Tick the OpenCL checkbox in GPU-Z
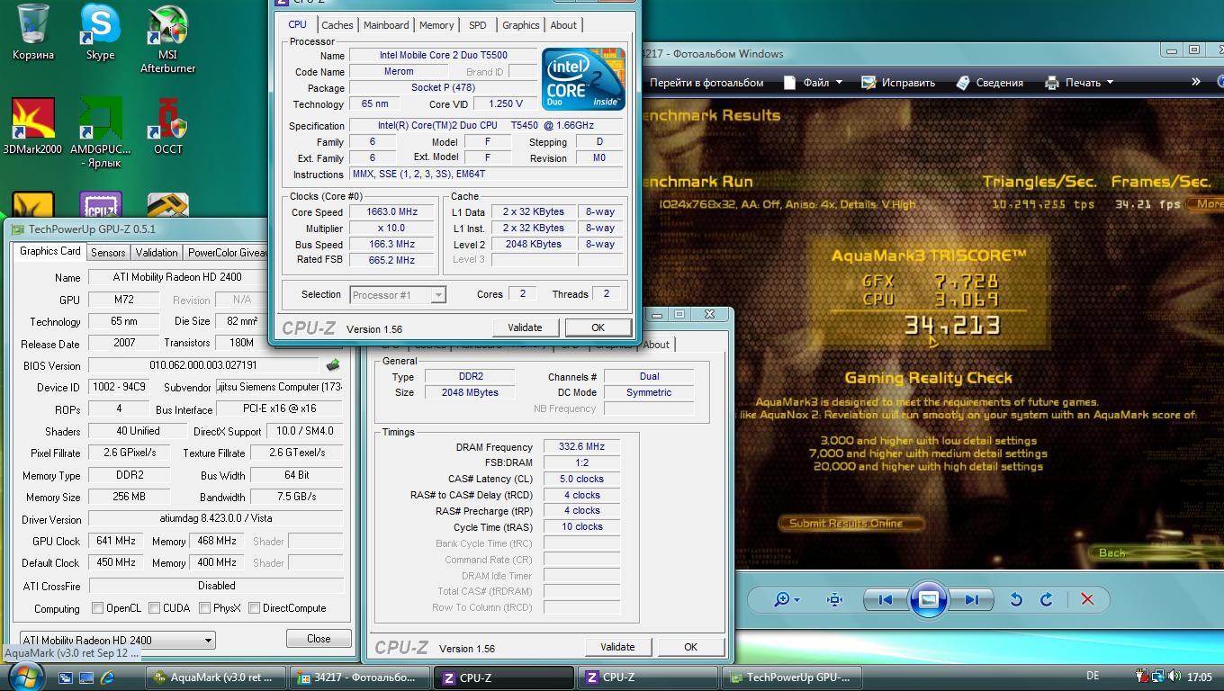 point(97,608)
